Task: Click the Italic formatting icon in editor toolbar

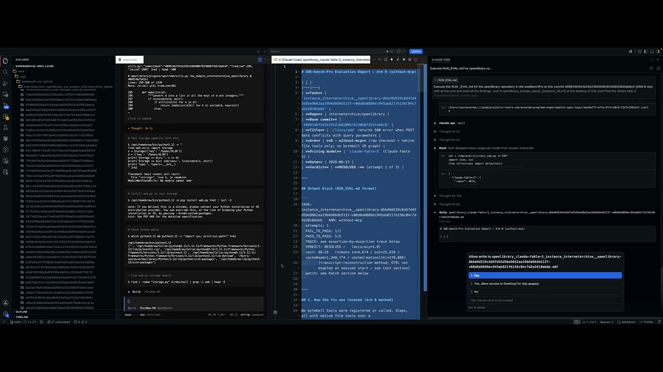Action: tap(398, 59)
